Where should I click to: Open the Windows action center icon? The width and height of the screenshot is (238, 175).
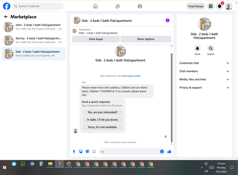(232, 167)
